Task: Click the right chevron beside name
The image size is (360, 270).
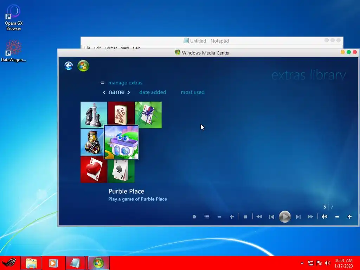Action: (129, 92)
